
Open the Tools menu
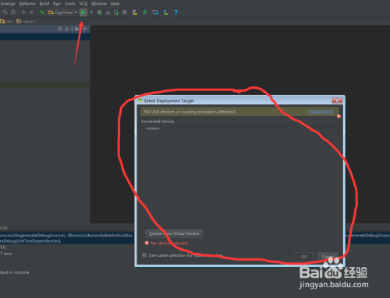point(70,4)
